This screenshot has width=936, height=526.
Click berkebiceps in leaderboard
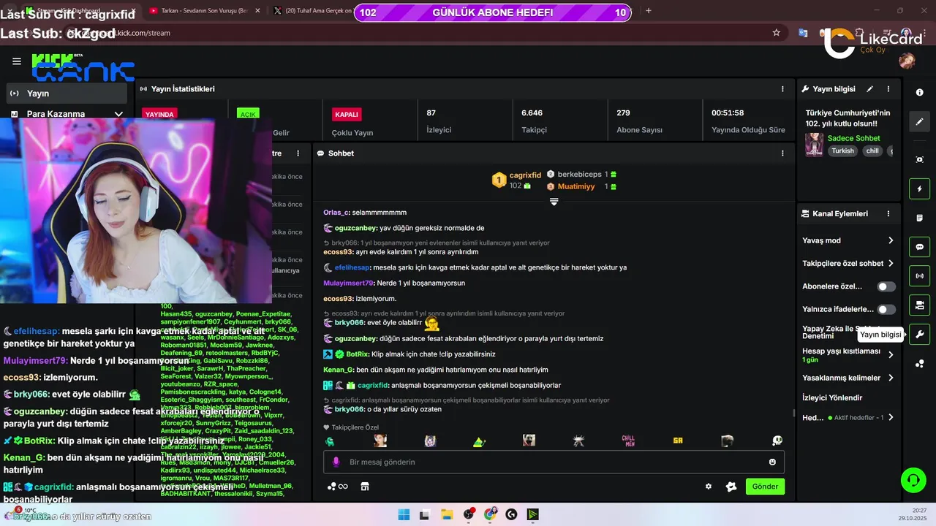579,175
